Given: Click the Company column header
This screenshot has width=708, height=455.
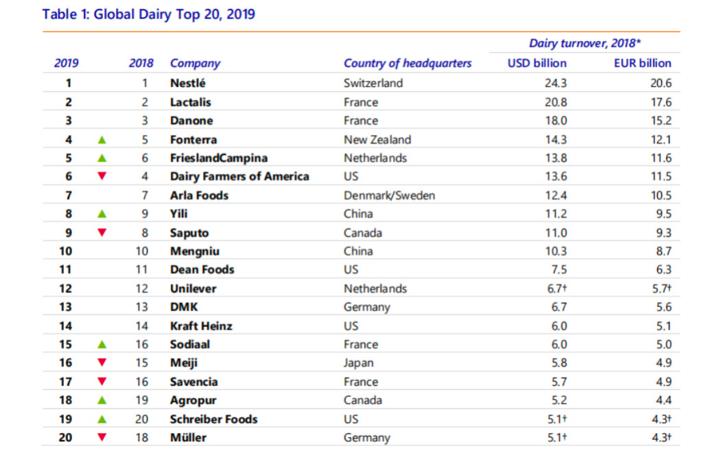Looking at the screenshot, I should click(196, 63).
